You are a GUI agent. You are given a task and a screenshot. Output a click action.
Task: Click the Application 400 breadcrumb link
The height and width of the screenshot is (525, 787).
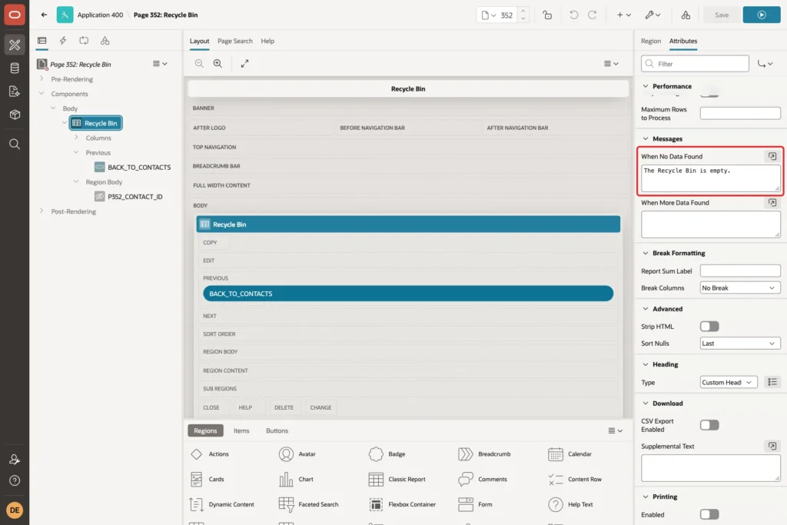coord(100,15)
